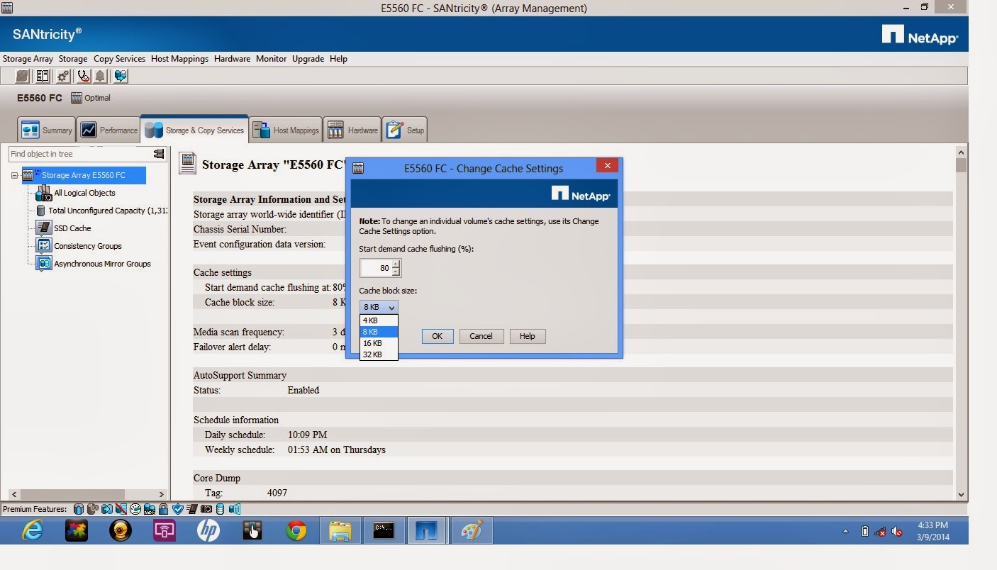Open the HP app on the taskbar
The image size is (997, 570).
point(208,530)
